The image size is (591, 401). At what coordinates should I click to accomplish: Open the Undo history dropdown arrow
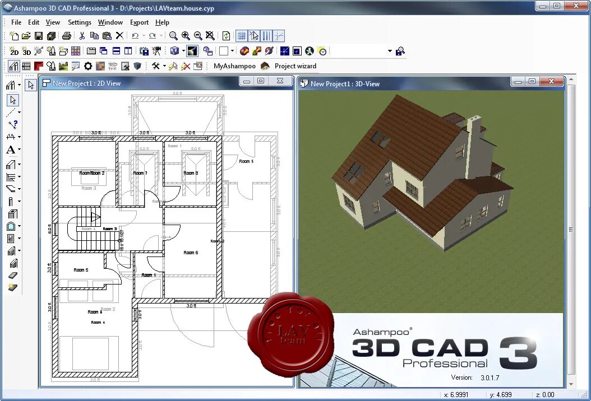[x=144, y=36]
